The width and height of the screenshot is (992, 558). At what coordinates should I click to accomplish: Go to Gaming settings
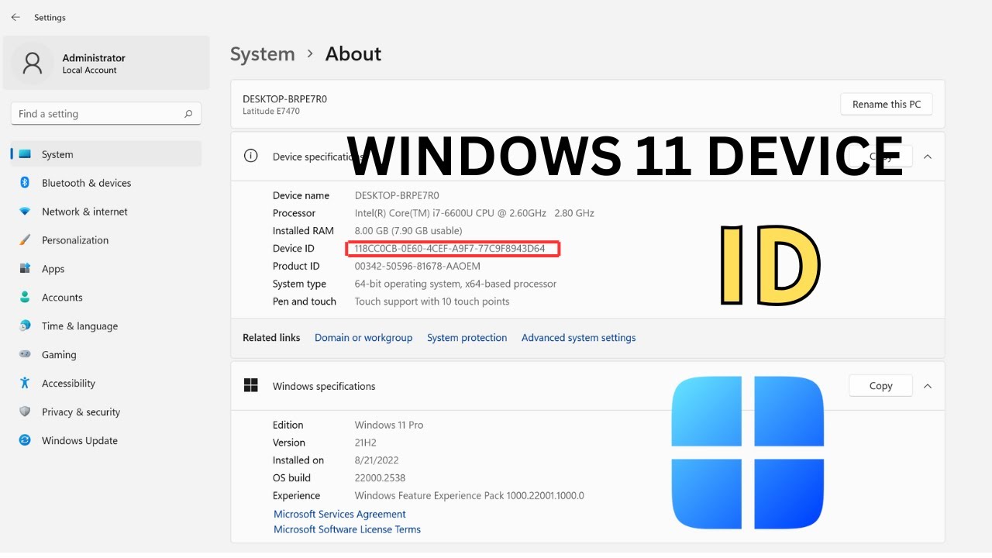pos(106,355)
